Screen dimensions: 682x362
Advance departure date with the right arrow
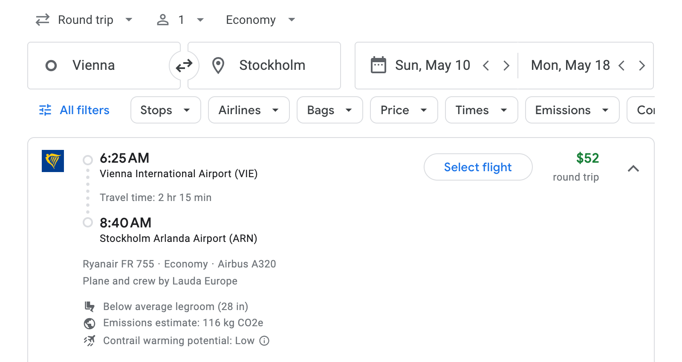tap(506, 66)
